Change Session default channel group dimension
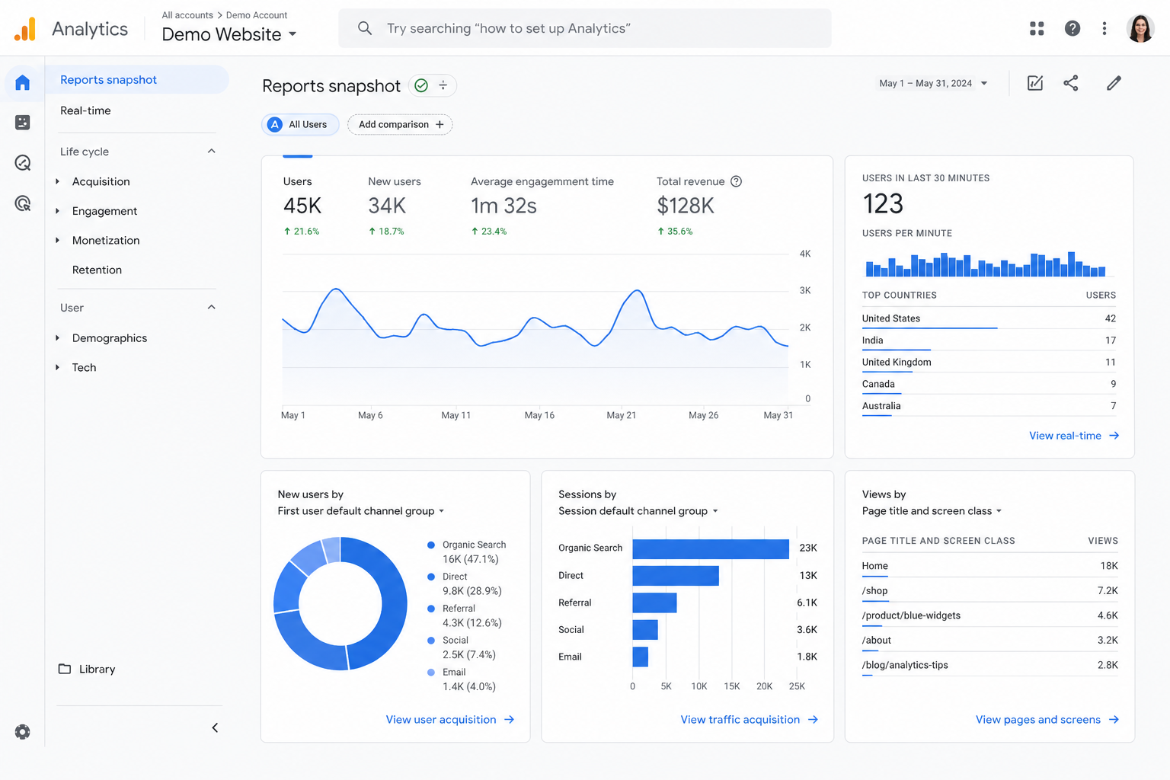This screenshot has height=780, width=1170. [x=638, y=511]
